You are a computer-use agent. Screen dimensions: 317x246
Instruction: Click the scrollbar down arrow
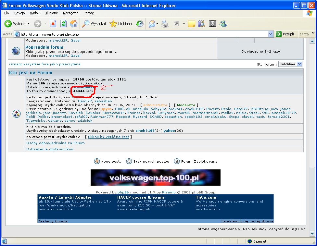(x=312, y=234)
